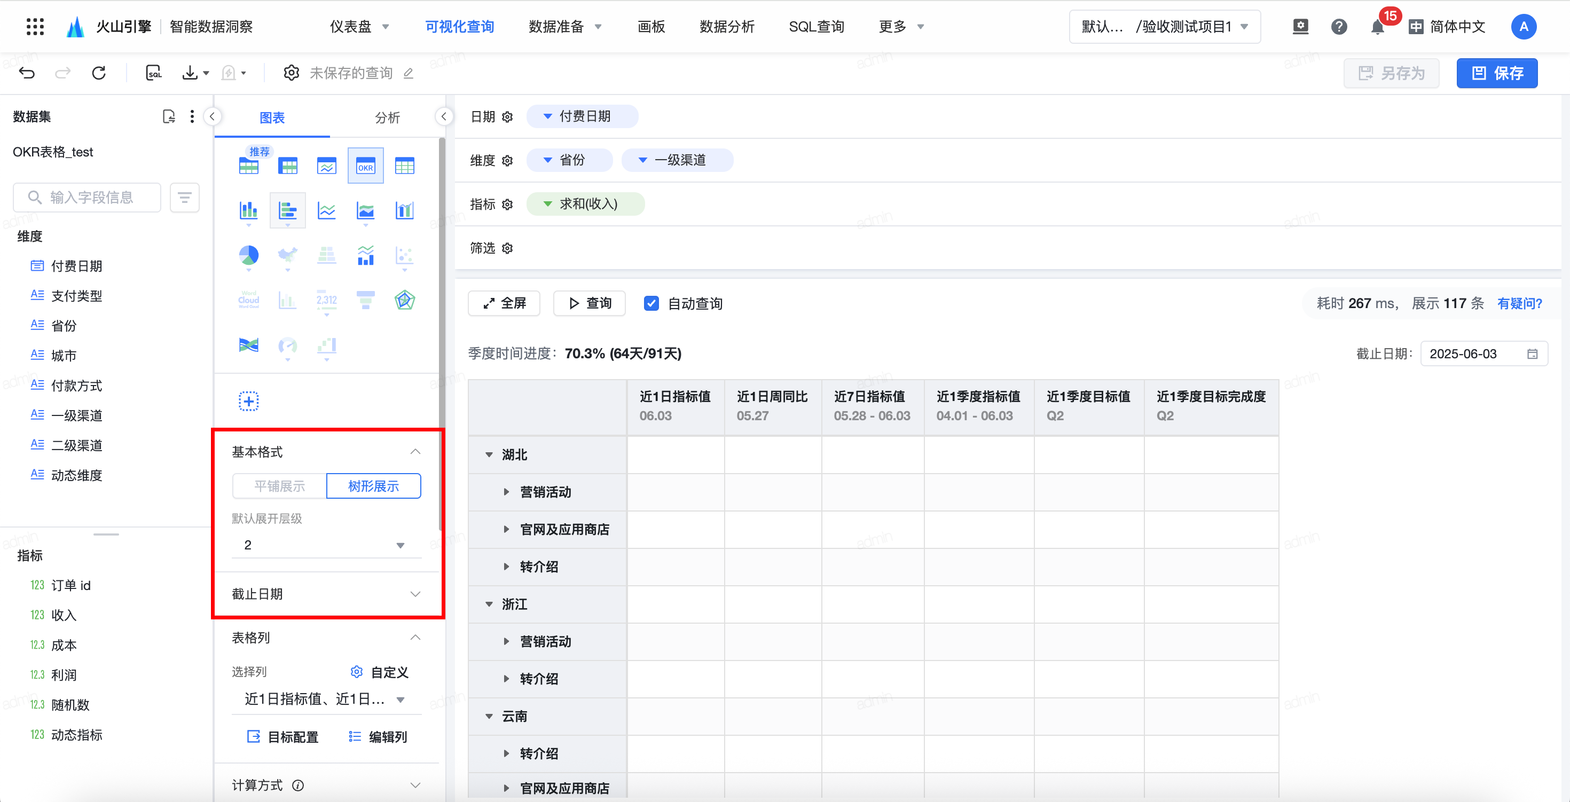
Task: Collapse the 浙江 tree row
Action: [x=489, y=604]
